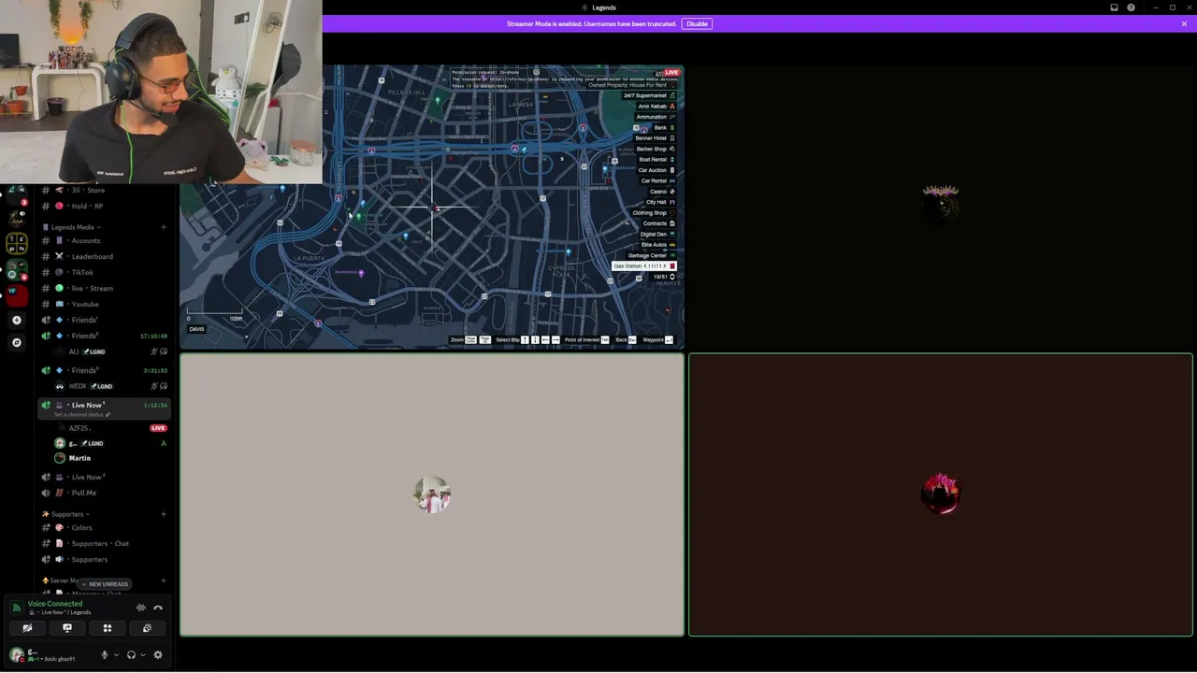Open the Accounts channel
The image size is (1197, 673).
(x=104, y=240)
